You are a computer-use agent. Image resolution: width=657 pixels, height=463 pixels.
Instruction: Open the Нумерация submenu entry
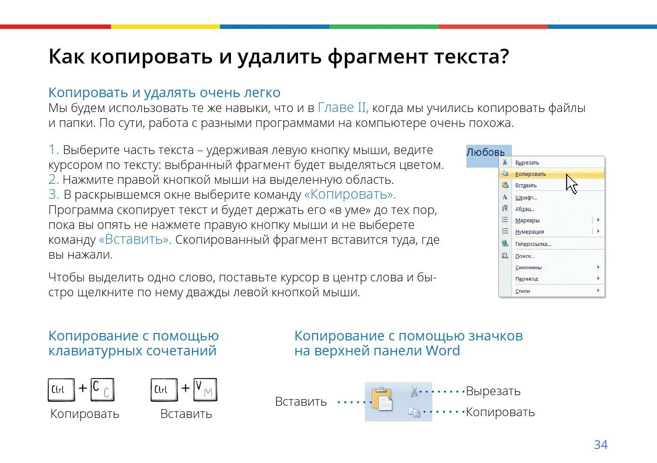552,231
